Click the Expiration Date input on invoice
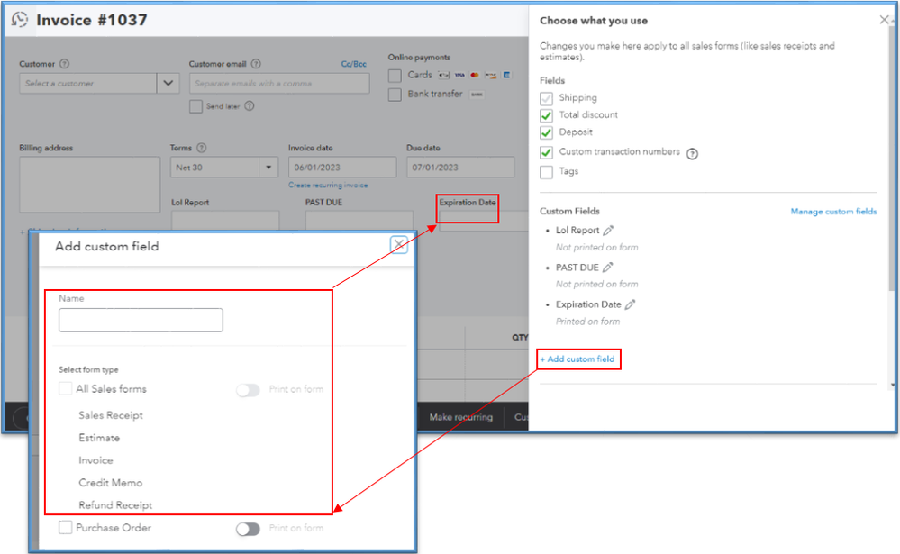 click(483, 221)
